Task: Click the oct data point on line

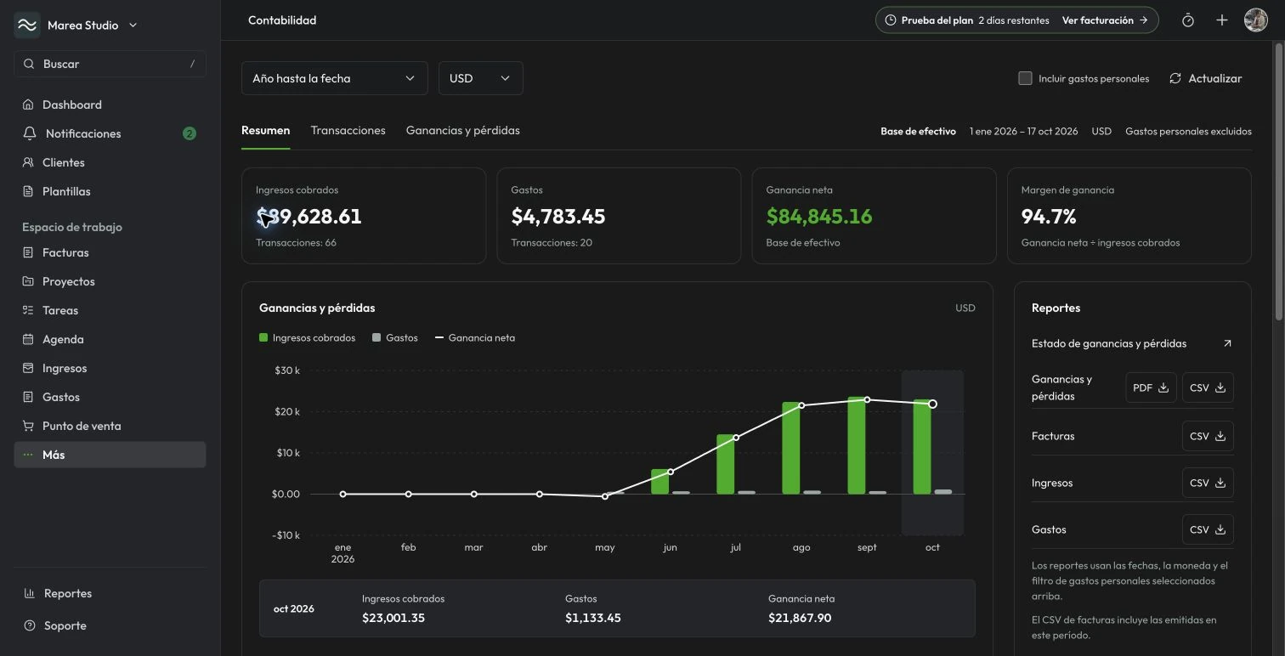Action: [x=932, y=404]
